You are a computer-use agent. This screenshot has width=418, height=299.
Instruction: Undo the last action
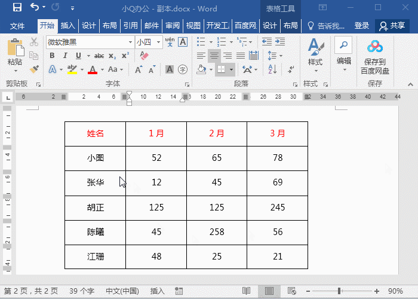tap(35, 7)
